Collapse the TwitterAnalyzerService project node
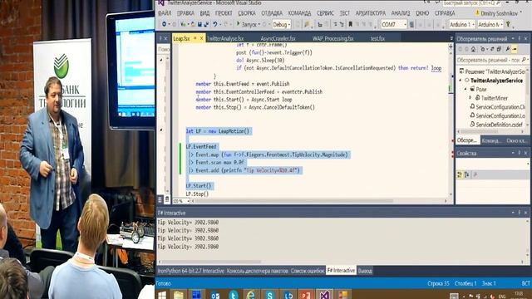This screenshot has height=299, width=532. click(x=461, y=81)
